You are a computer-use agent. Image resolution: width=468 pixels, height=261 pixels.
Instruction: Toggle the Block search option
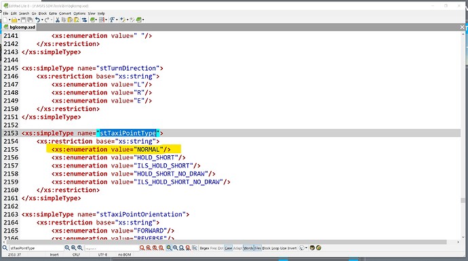[267, 248]
